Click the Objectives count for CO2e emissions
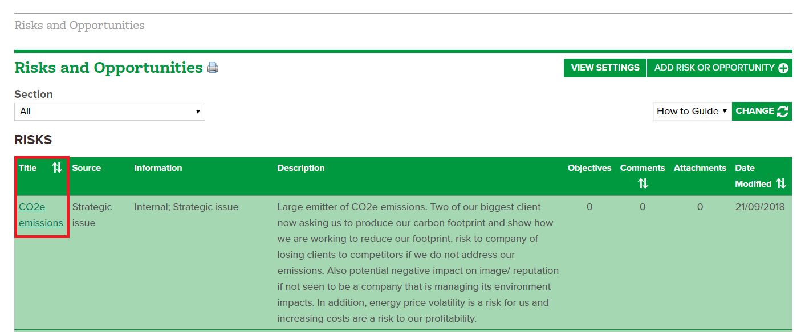Screen dimensions: 797x332 pos(589,207)
